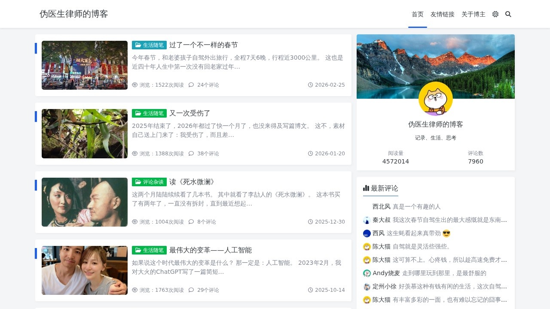Click eye views icon on 1388次阅读 post
Image resolution: width=550 pixels, height=309 pixels.
pyautogui.click(x=135, y=153)
